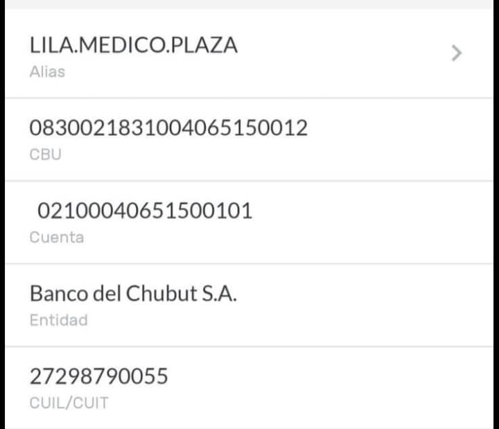The width and height of the screenshot is (499, 429).
Task: Tap the 'CBU' field label
Action: 45,155
